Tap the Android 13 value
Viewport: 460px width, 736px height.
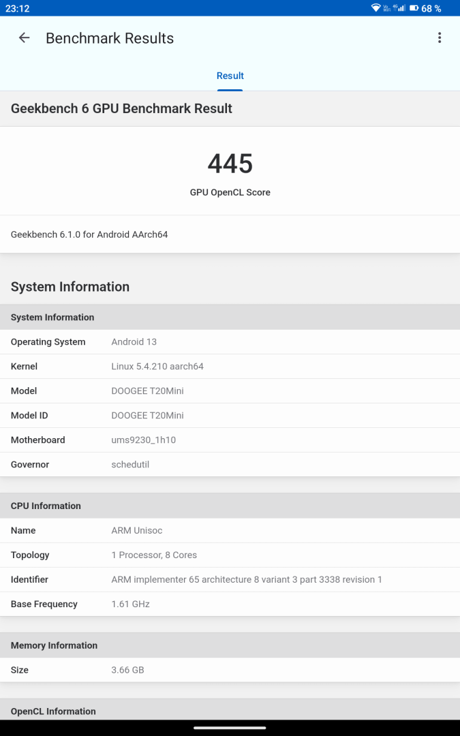pyautogui.click(x=134, y=341)
